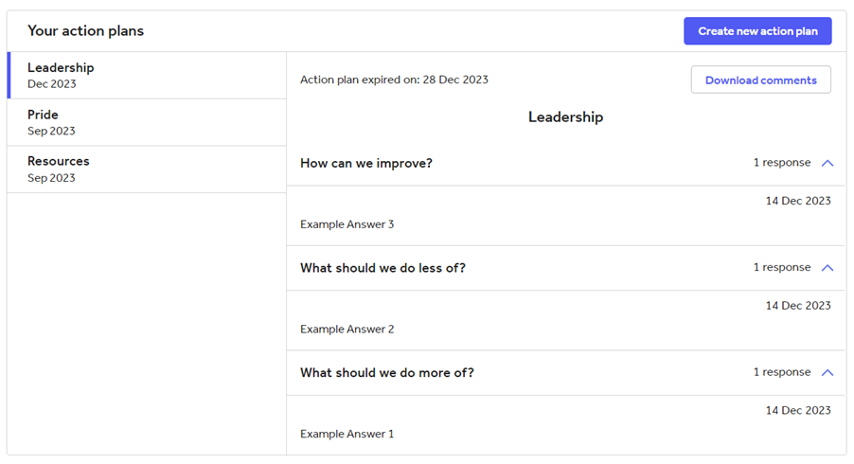Screen dimensions: 854x464
Task: Click response count beside "How can we improve?"
Action: point(782,163)
